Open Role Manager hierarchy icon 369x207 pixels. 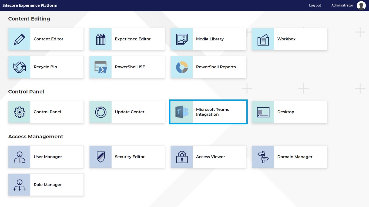click(19, 185)
